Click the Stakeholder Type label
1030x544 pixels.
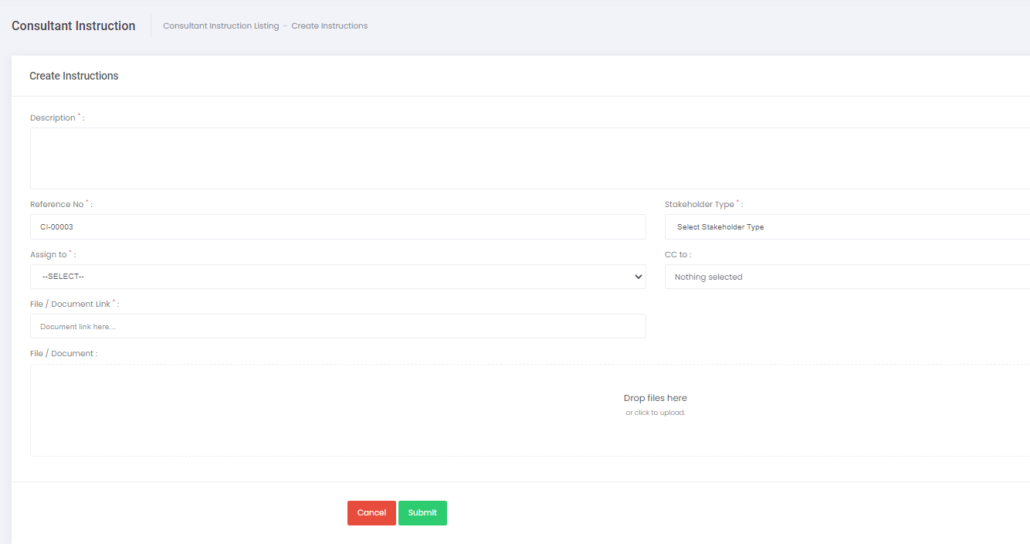[x=699, y=205]
